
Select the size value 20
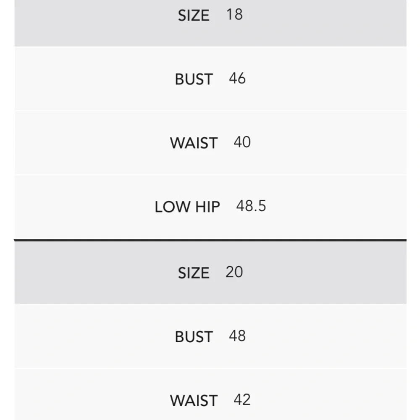(x=234, y=272)
